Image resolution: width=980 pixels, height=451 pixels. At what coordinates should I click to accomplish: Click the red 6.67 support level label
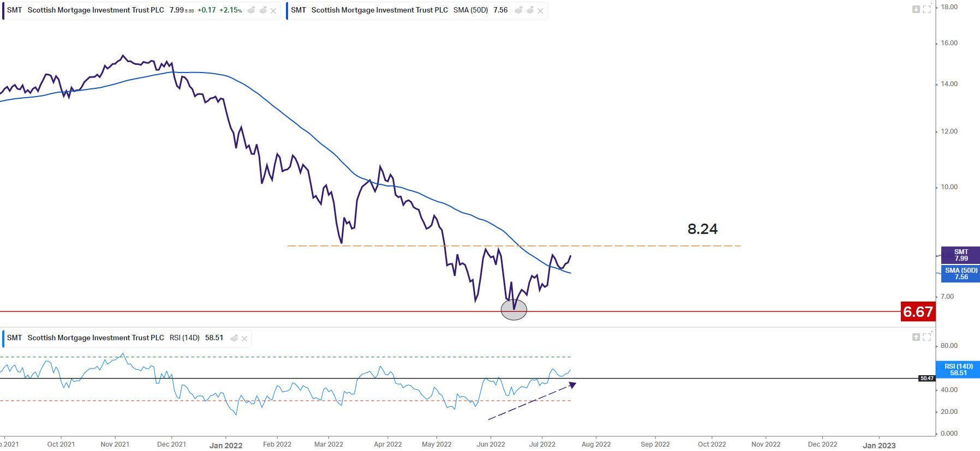coord(918,311)
